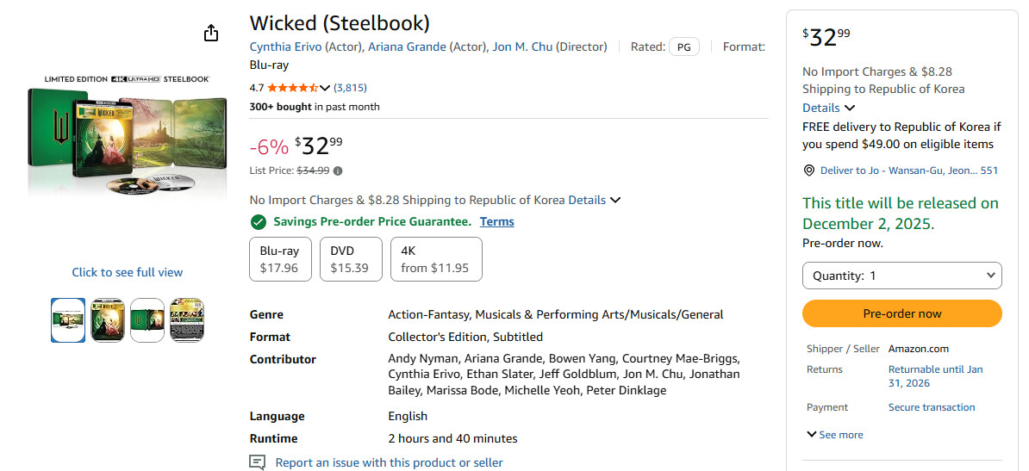Click the green Savings guarantee checkmark icon
The height and width of the screenshot is (471, 1029).
pos(259,222)
